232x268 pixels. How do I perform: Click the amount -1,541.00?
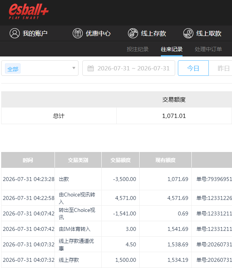click(125, 213)
